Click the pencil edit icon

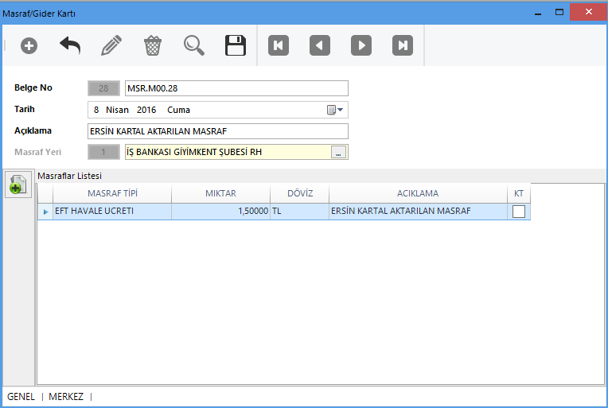111,45
